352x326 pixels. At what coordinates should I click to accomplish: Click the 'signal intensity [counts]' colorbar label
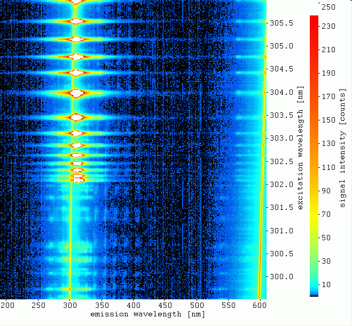pos(342,149)
